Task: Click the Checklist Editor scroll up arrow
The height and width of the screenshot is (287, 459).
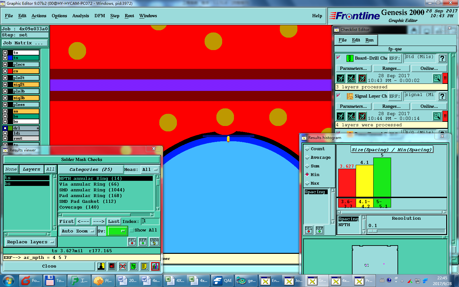Action: click(x=454, y=55)
